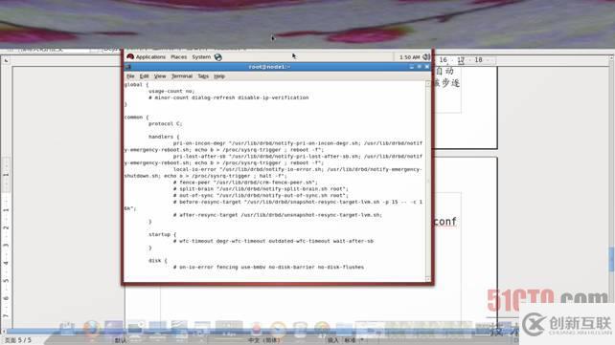Click the '中文 (简体)' language status entry
615x345 pixels.
[263, 340]
